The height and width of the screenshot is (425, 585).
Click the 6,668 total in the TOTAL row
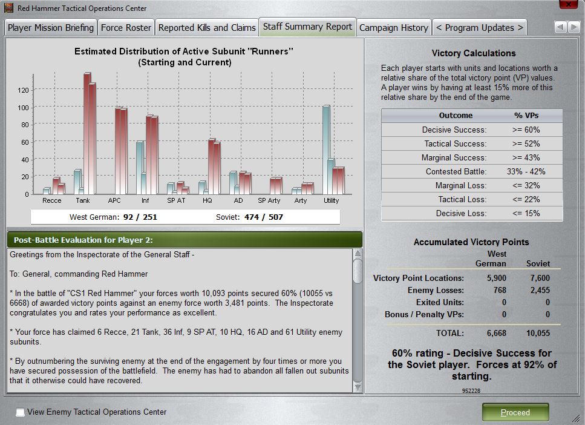497,333
